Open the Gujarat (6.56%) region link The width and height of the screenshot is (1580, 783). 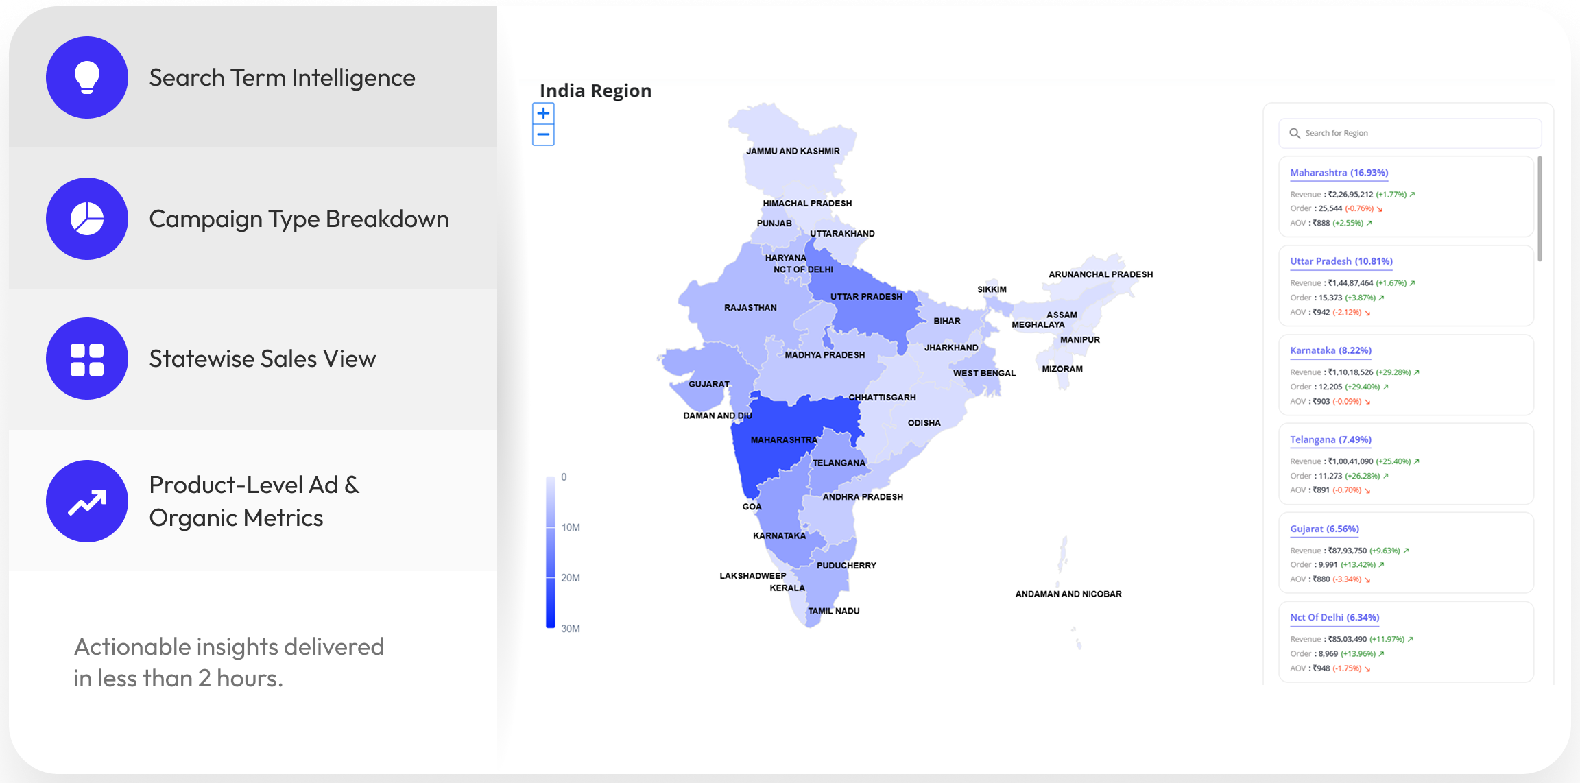coord(1324,529)
